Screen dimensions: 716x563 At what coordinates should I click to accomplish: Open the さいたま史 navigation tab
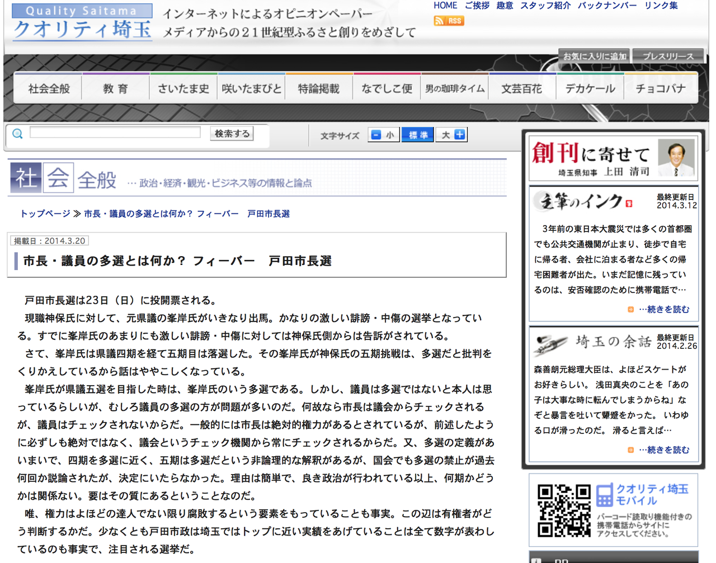(183, 88)
